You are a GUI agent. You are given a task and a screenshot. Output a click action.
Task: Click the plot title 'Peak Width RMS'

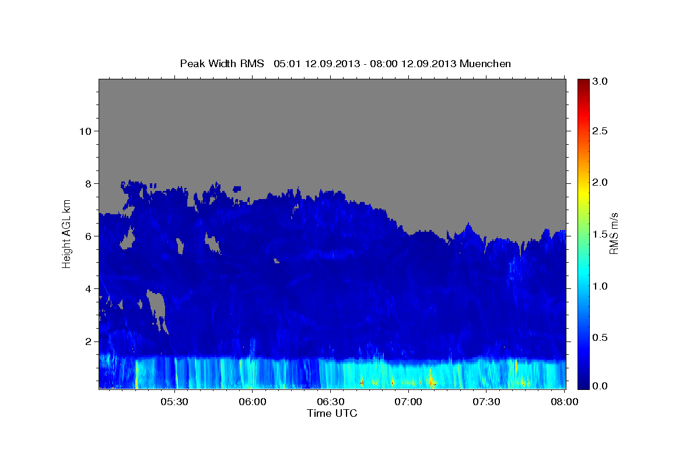[x=222, y=64]
